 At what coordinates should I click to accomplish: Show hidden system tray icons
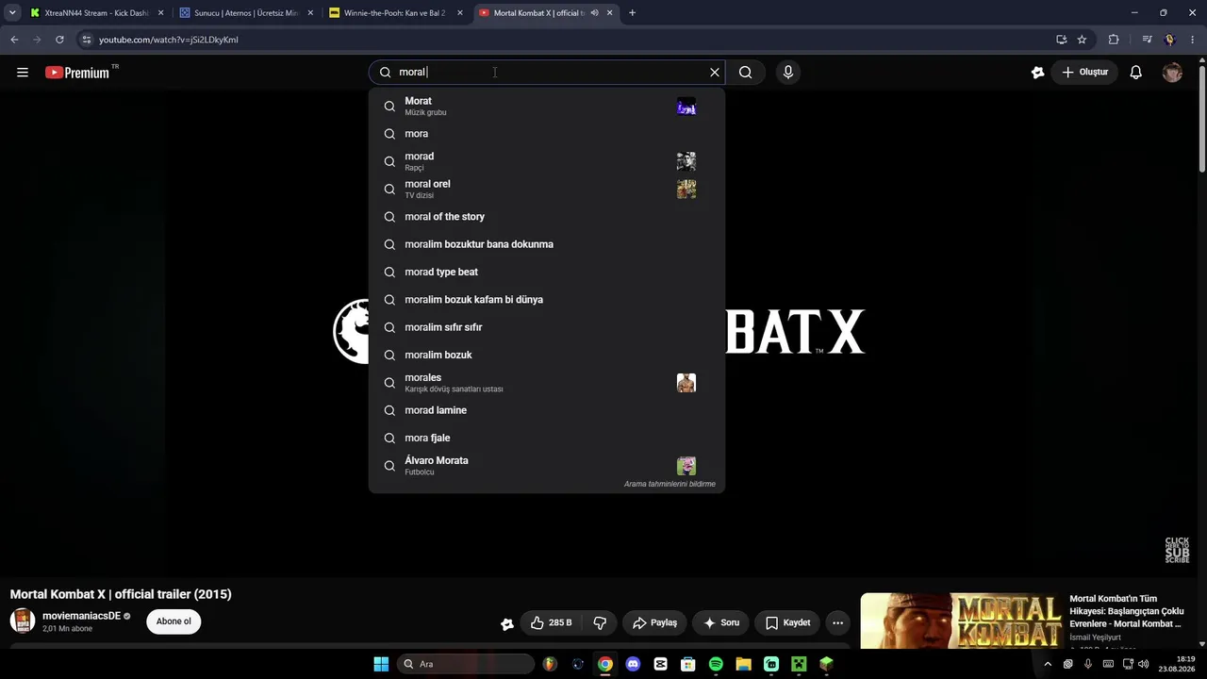[x=1047, y=664]
